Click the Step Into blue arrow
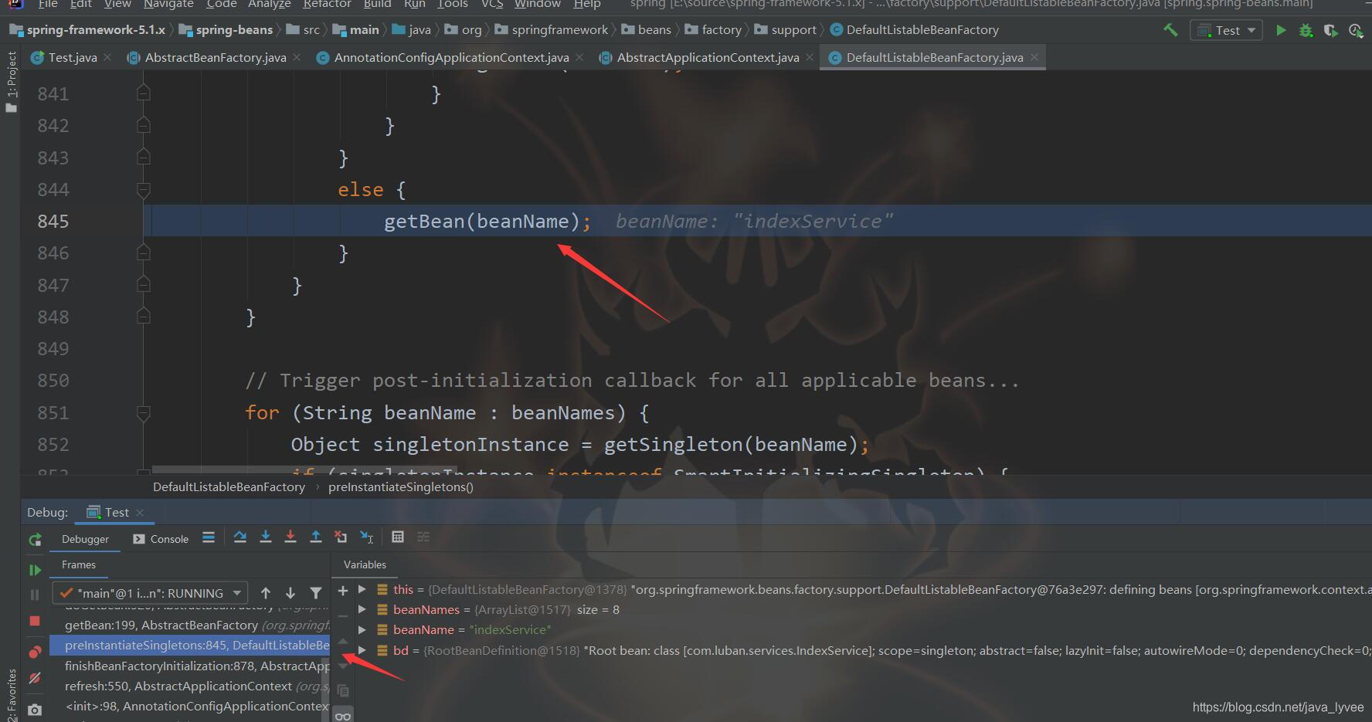 pos(265,537)
